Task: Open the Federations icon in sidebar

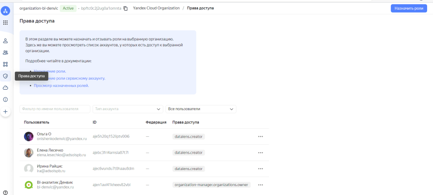Action: point(5,64)
